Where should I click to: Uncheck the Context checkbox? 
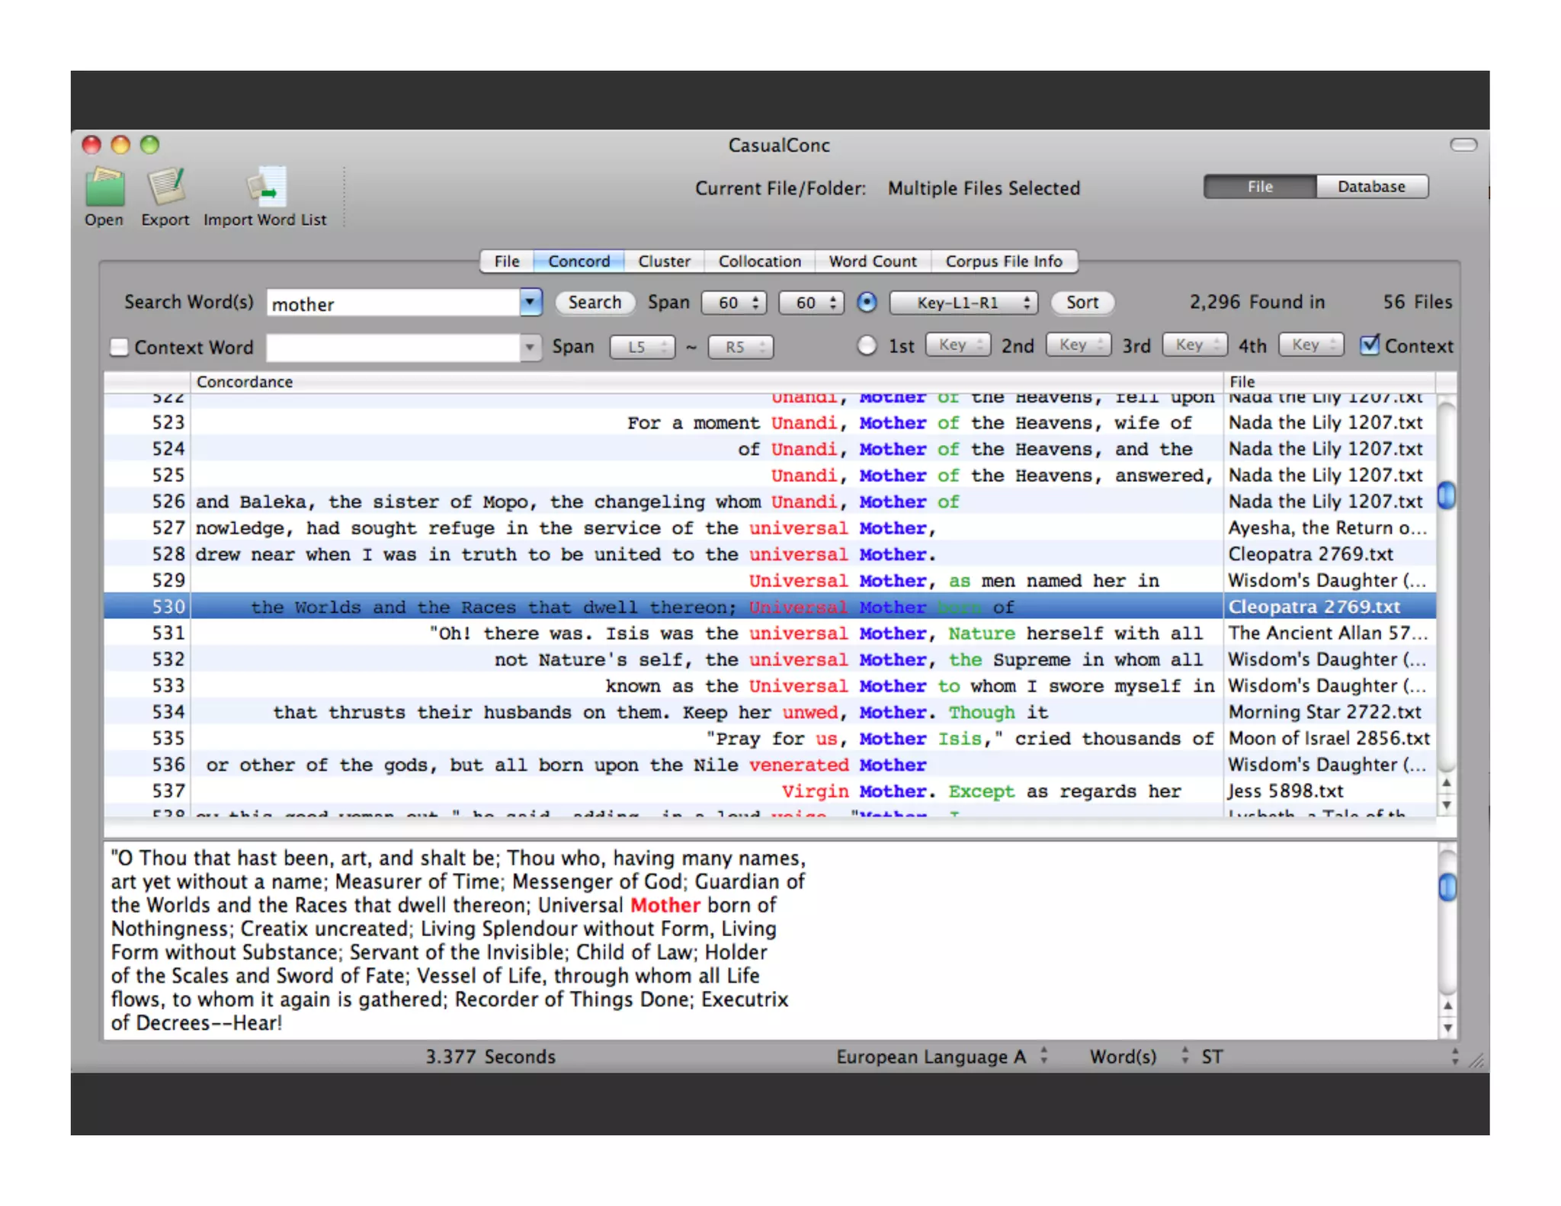pyautogui.click(x=1369, y=345)
